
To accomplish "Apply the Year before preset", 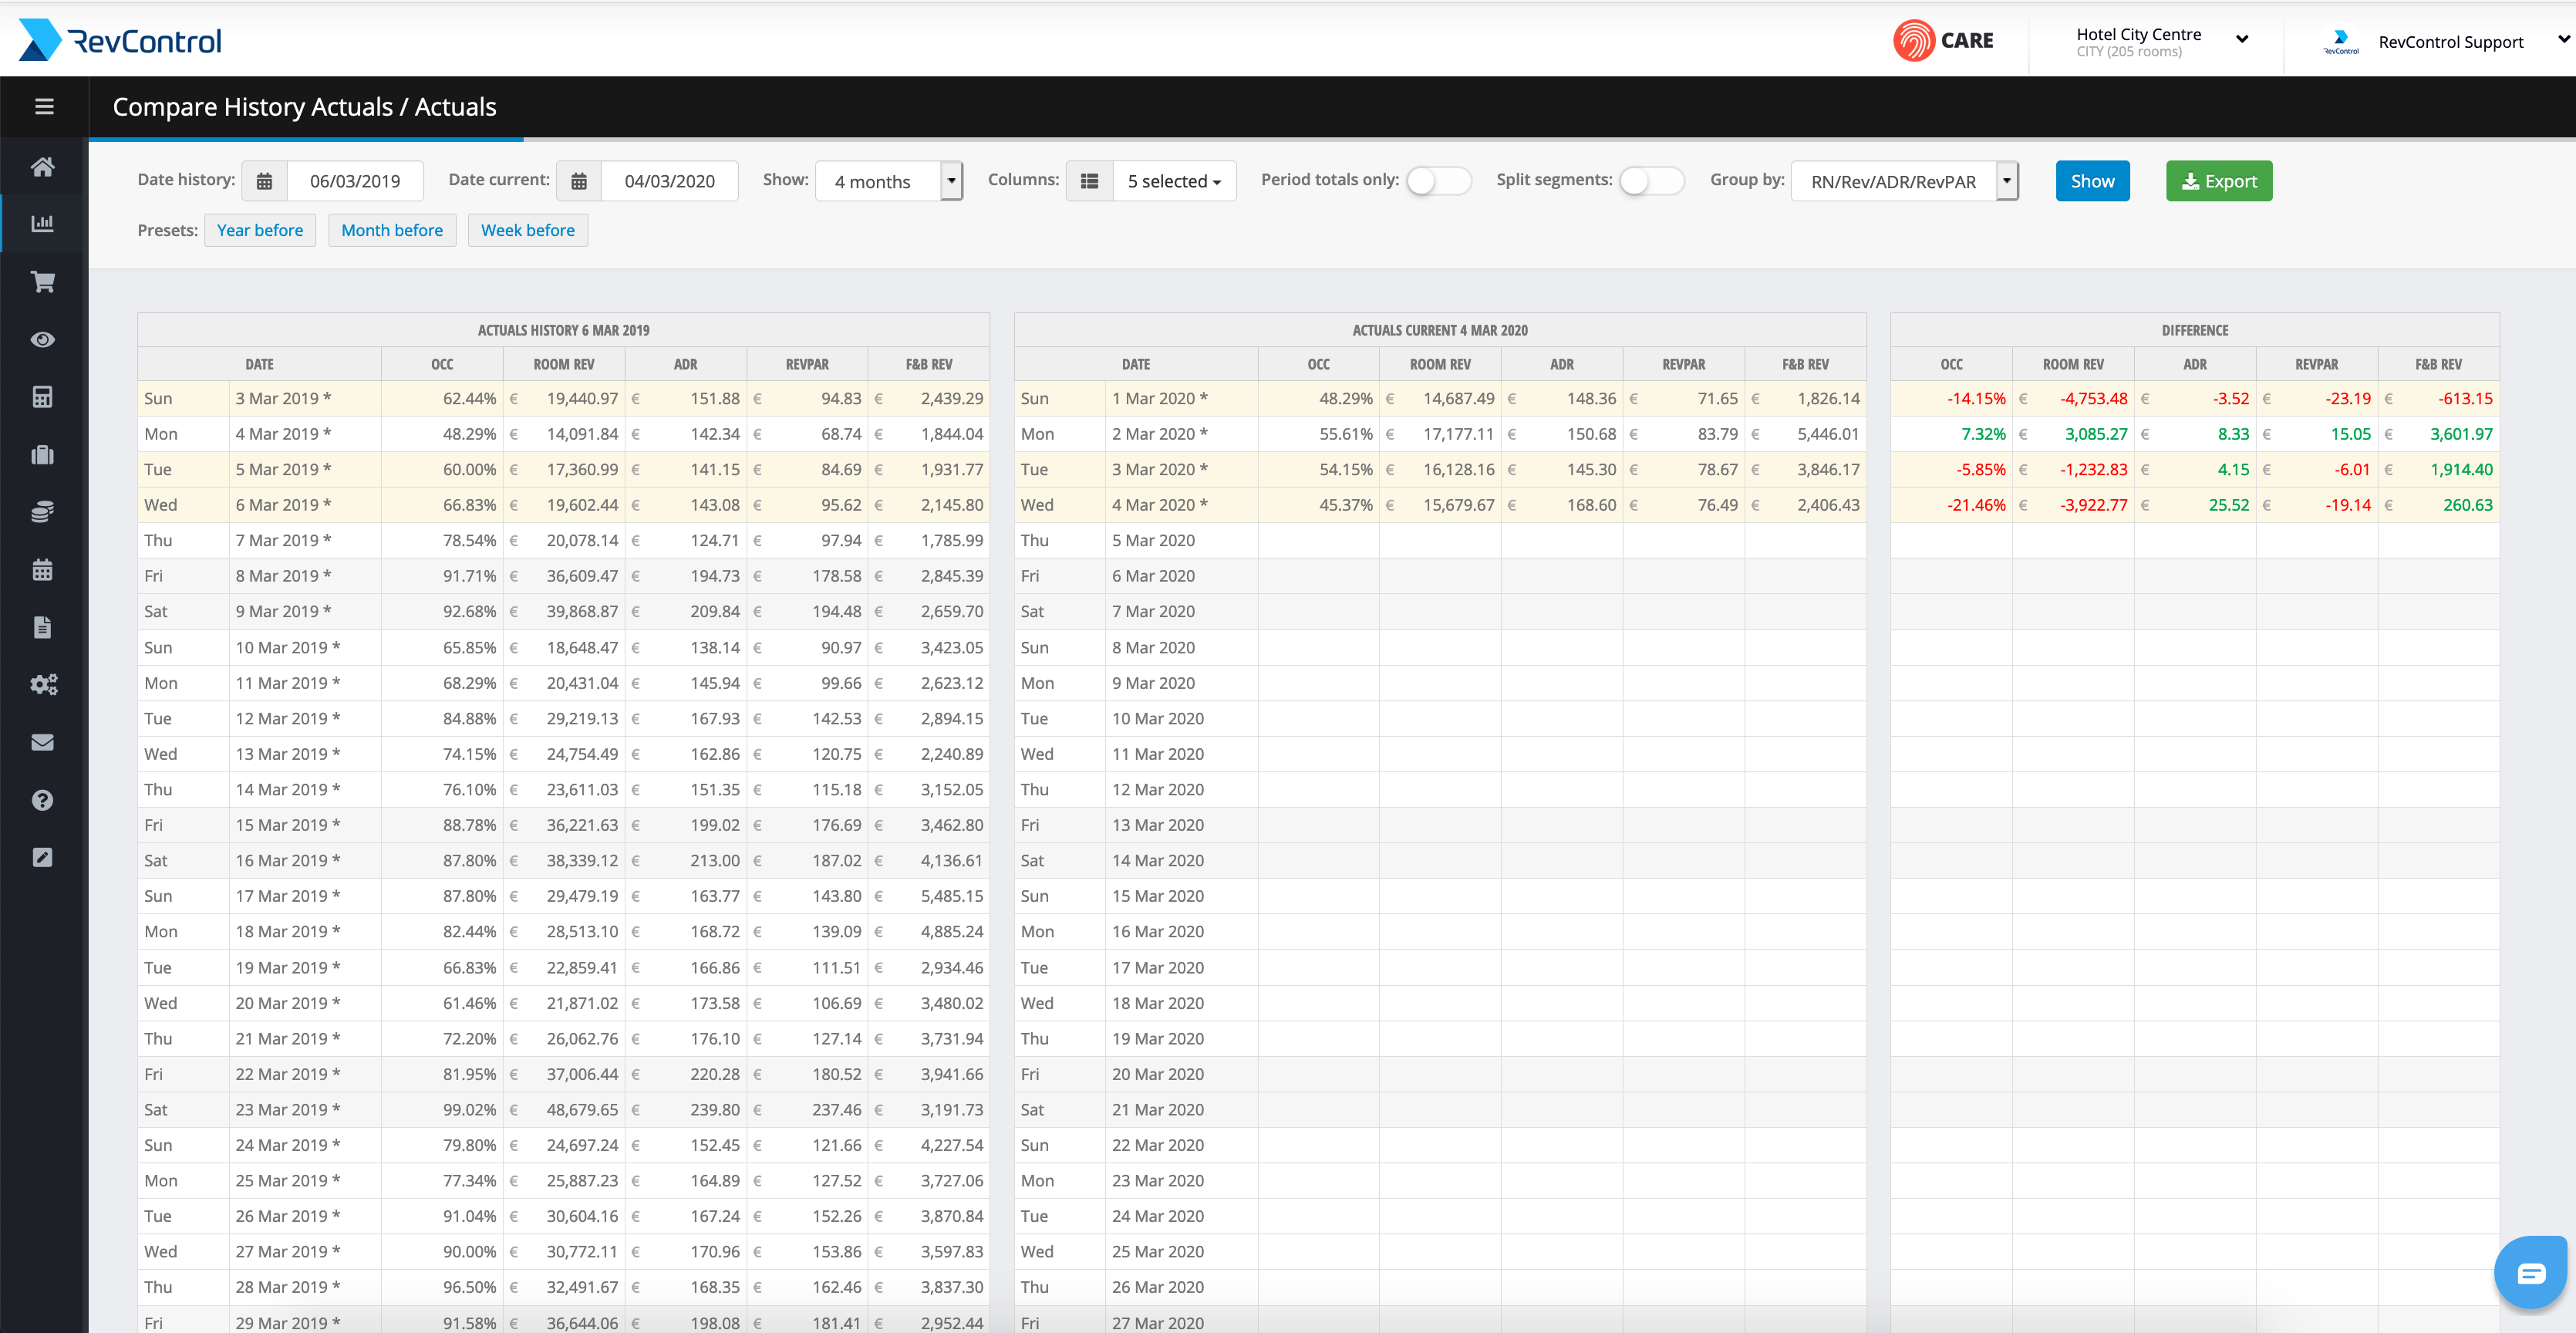I will [260, 230].
